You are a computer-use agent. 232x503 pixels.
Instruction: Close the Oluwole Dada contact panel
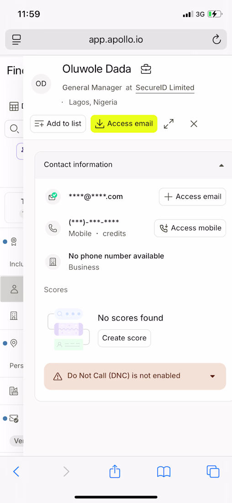194,124
